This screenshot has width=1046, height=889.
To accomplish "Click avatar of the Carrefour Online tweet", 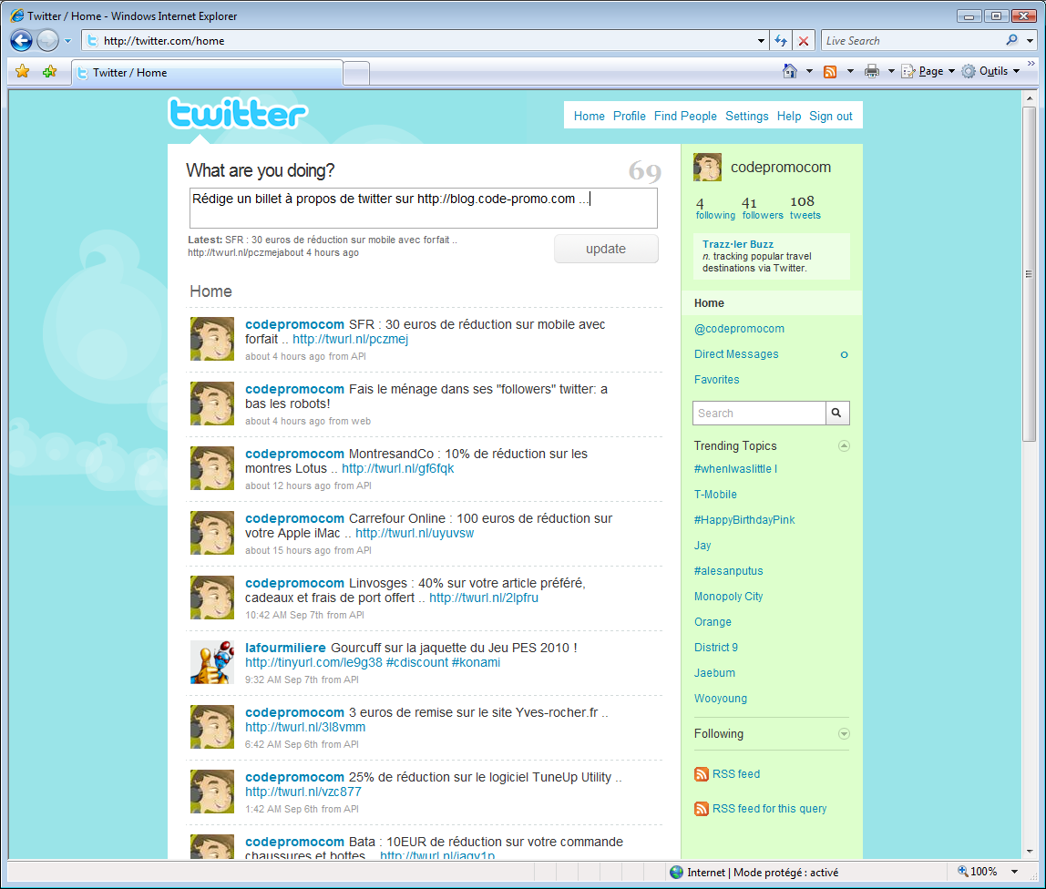I will click(212, 533).
